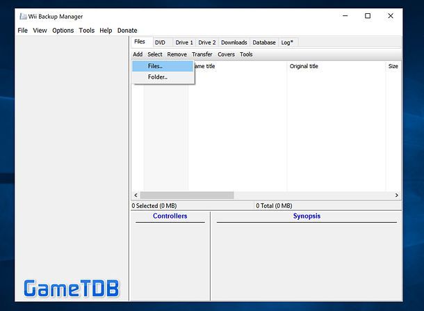Click the Transfer toolbar button

pyautogui.click(x=202, y=54)
